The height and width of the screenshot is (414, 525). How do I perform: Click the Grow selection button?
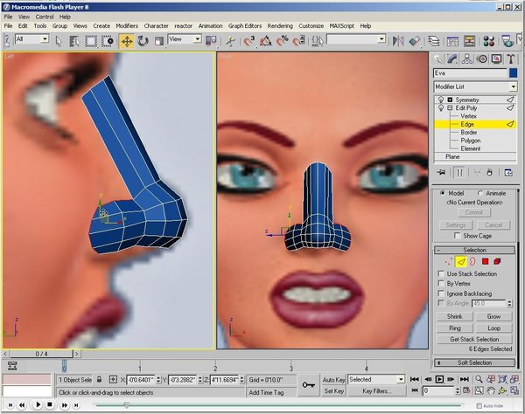point(493,316)
